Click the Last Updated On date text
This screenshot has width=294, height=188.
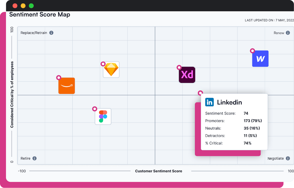(x=269, y=20)
